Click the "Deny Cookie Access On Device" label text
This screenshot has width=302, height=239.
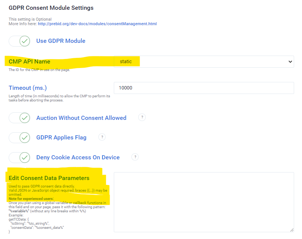[78, 157]
